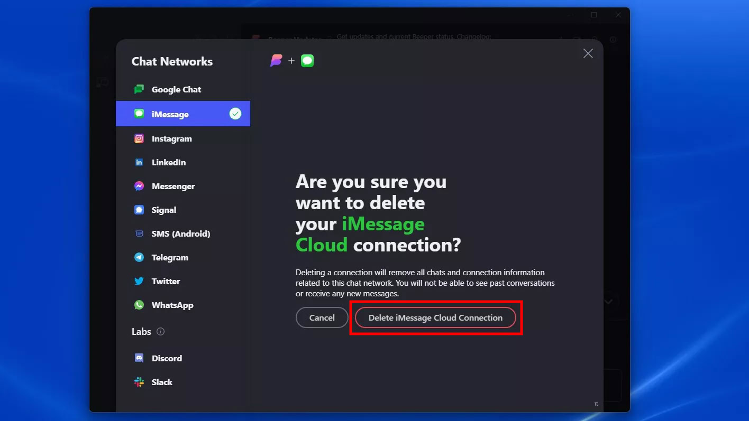This screenshot has height=421, width=749.
Task: Click the Signal logo icon
Action: 139,210
